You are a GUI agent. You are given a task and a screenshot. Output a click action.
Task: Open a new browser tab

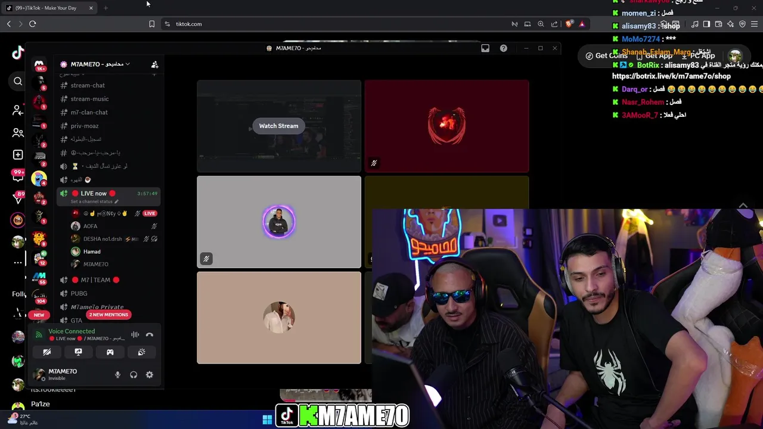(x=106, y=8)
